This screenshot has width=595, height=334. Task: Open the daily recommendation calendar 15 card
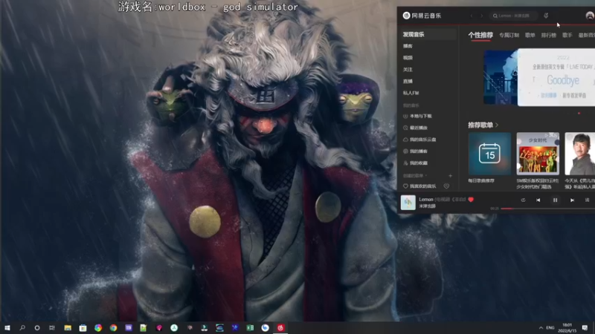(489, 154)
